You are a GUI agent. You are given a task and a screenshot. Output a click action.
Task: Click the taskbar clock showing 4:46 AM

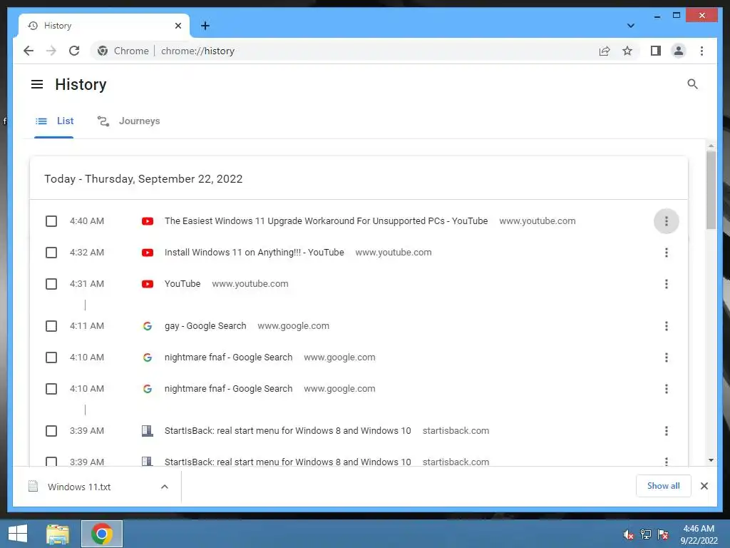pos(699,534)
